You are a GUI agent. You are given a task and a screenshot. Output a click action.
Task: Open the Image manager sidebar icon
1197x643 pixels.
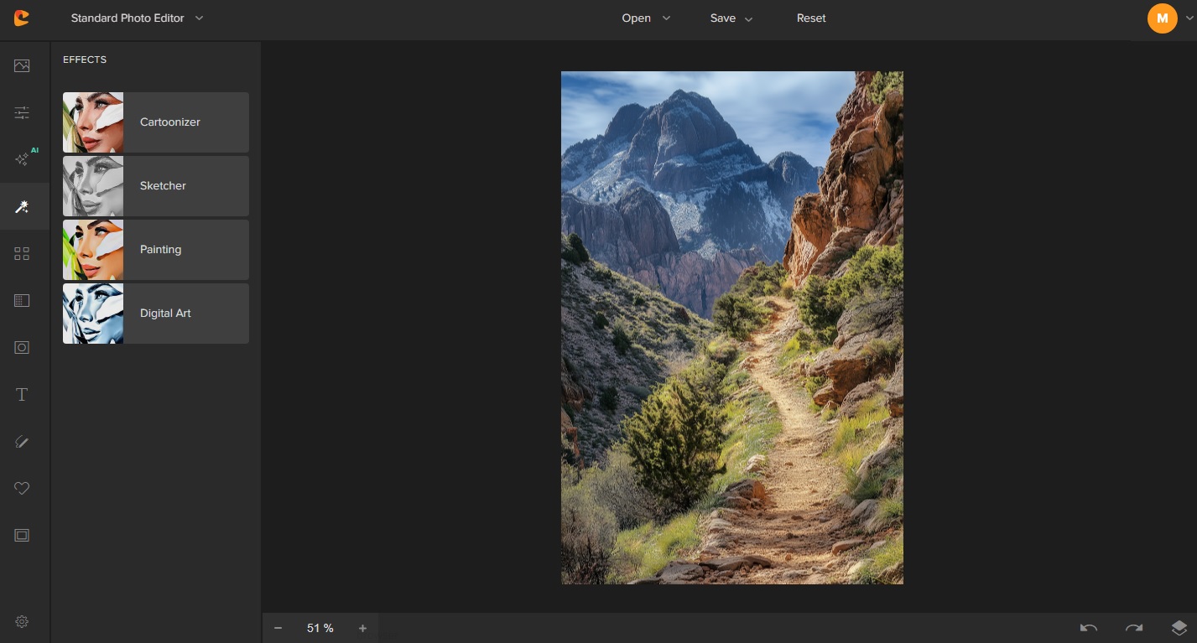[22, 66]
